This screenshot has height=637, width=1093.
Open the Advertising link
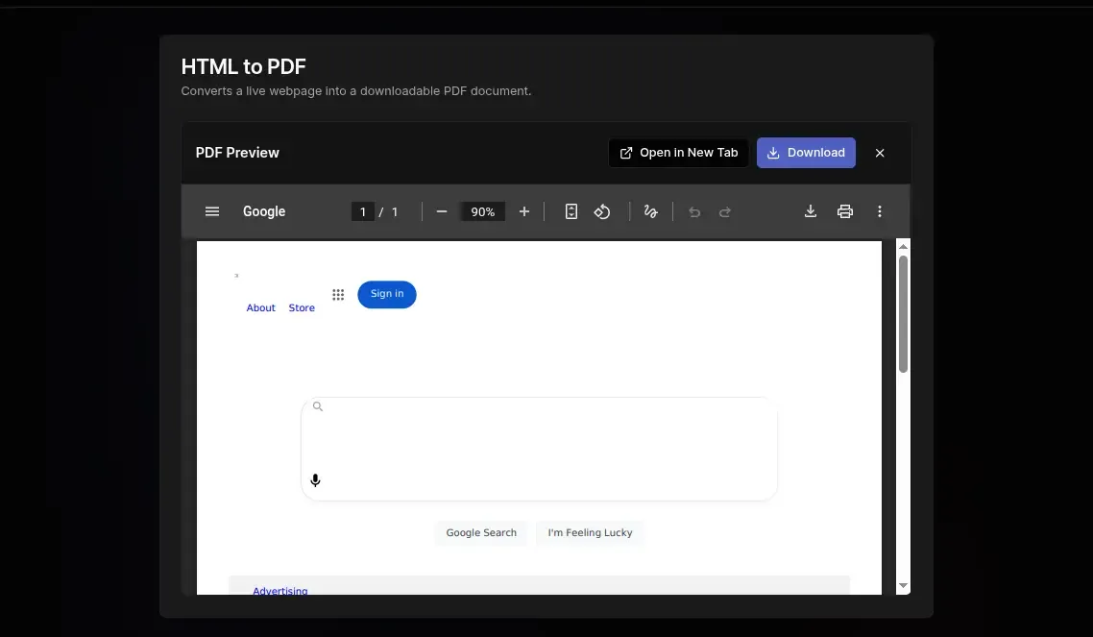(x=279, y=591)
